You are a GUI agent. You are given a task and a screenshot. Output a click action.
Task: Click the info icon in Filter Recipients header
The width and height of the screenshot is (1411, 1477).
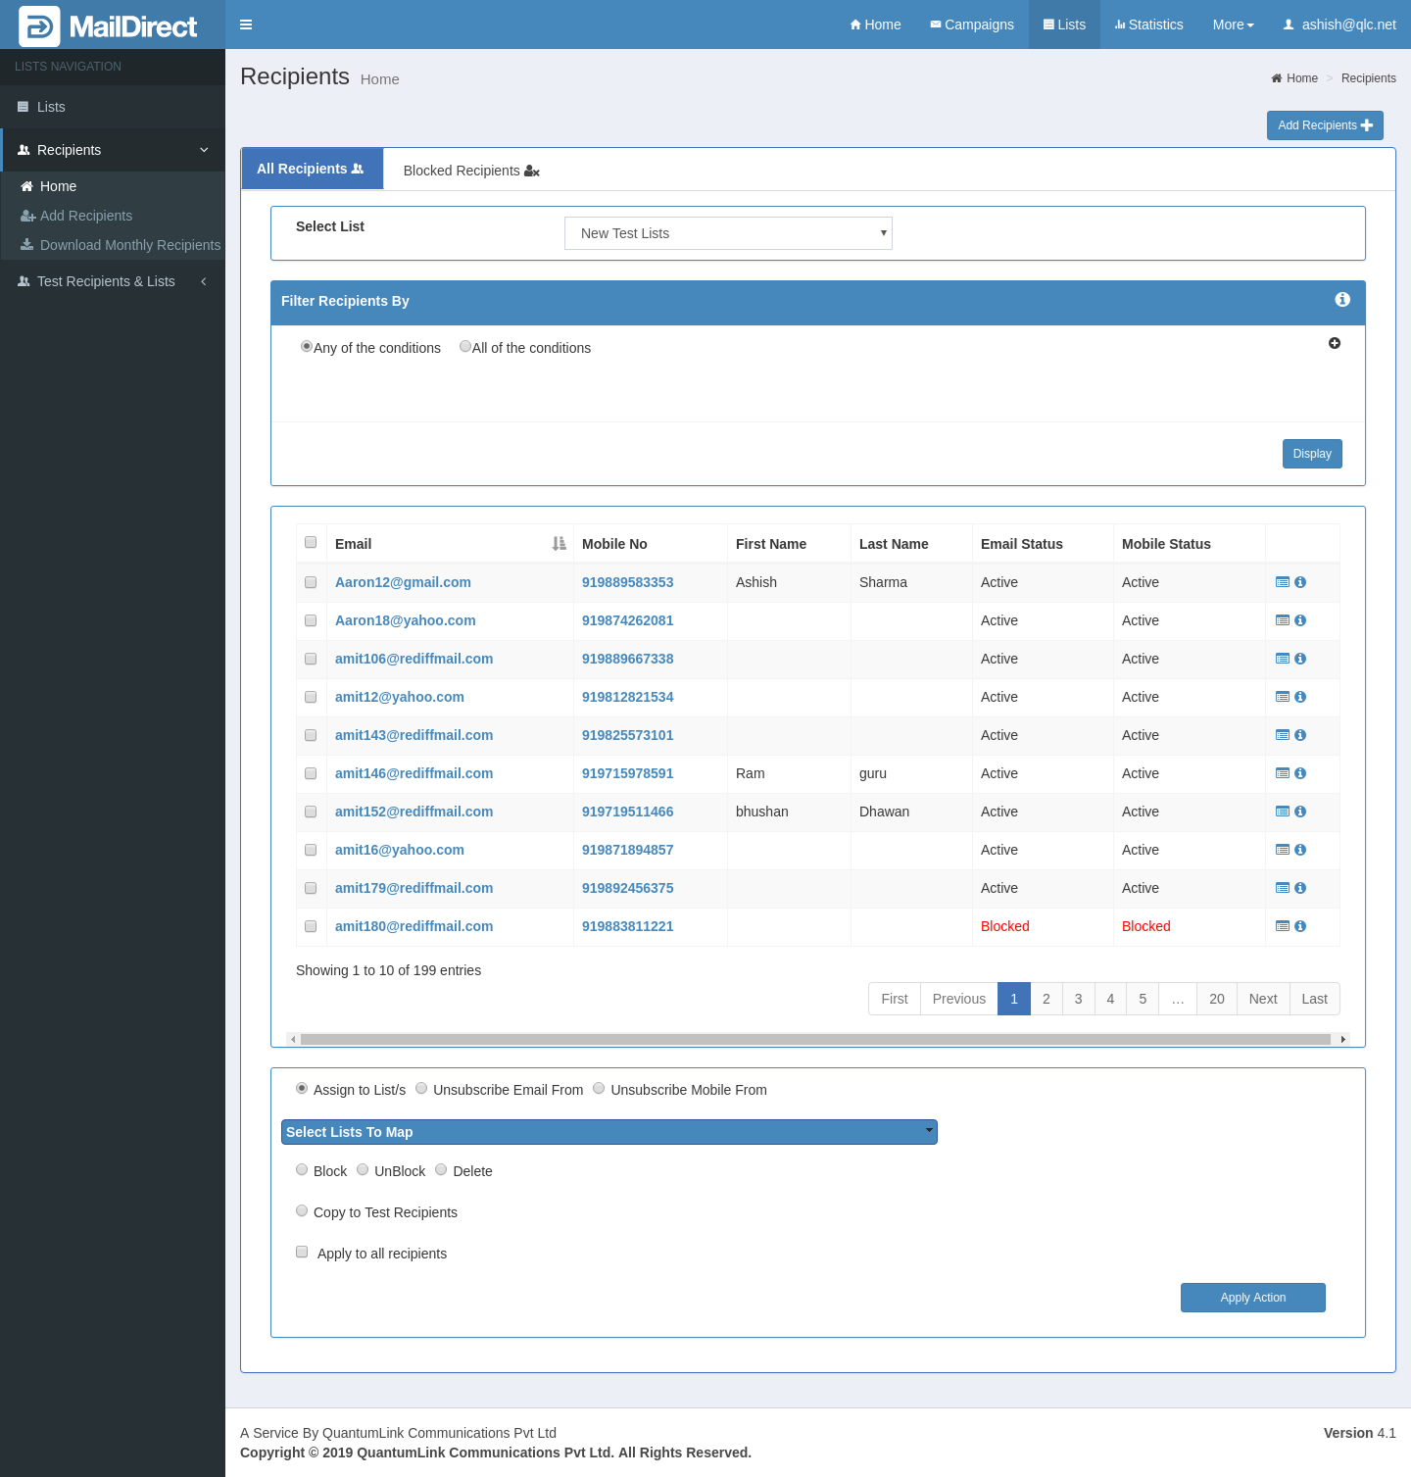1342,300
